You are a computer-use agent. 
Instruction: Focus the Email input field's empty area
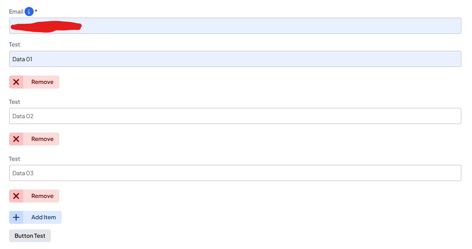[x=270, y=26]
